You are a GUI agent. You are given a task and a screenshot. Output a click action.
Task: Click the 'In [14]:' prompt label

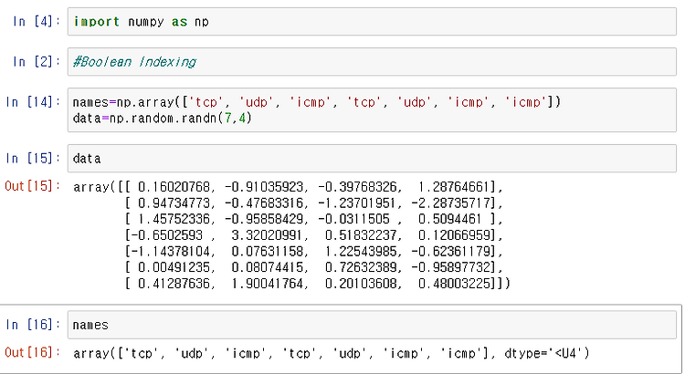point(33,102)
